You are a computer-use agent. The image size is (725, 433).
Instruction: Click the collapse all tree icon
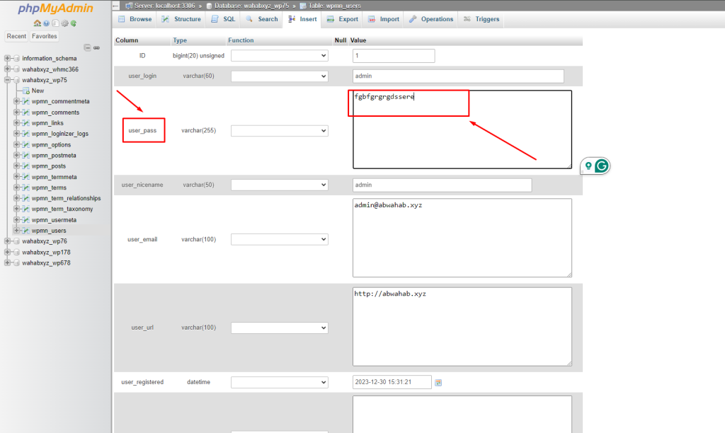(88, 47)
